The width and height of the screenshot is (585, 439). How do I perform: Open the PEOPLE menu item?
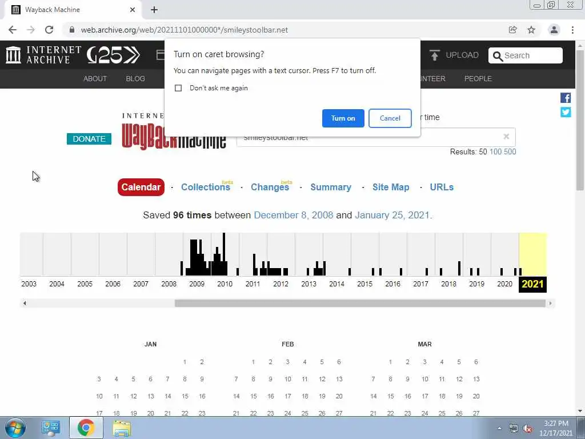coord(478,79)
